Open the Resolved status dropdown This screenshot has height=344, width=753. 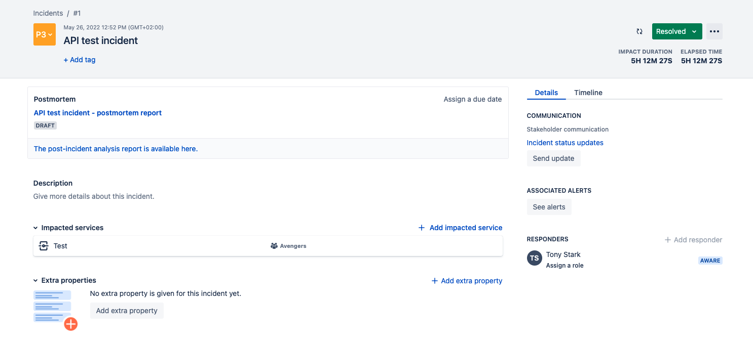click(676, 31)
